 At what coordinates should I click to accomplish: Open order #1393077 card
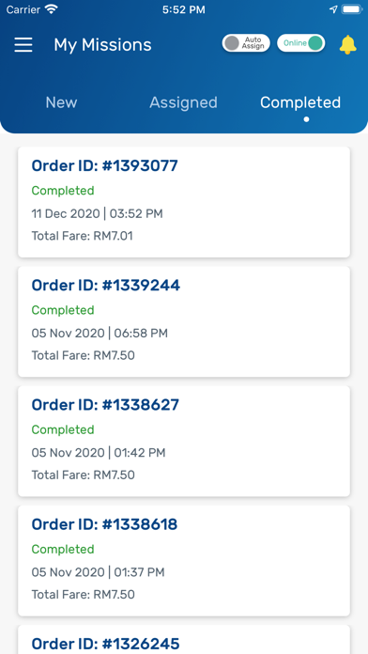coord(184,202)
